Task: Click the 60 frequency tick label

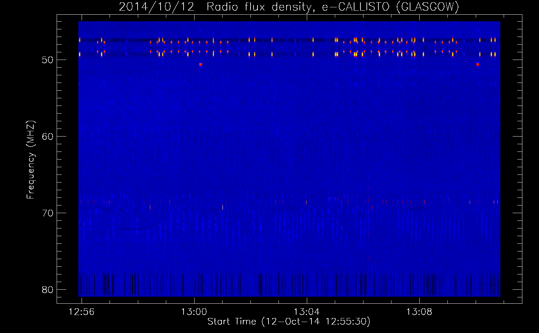Action: pos(48,137)
